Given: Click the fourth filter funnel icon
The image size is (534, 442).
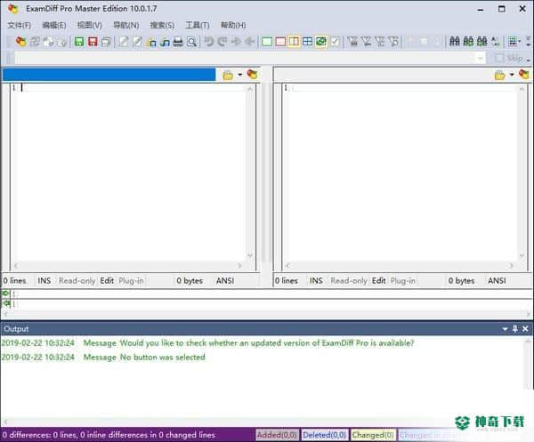Looking at the screenshot, I should point(393,42).
